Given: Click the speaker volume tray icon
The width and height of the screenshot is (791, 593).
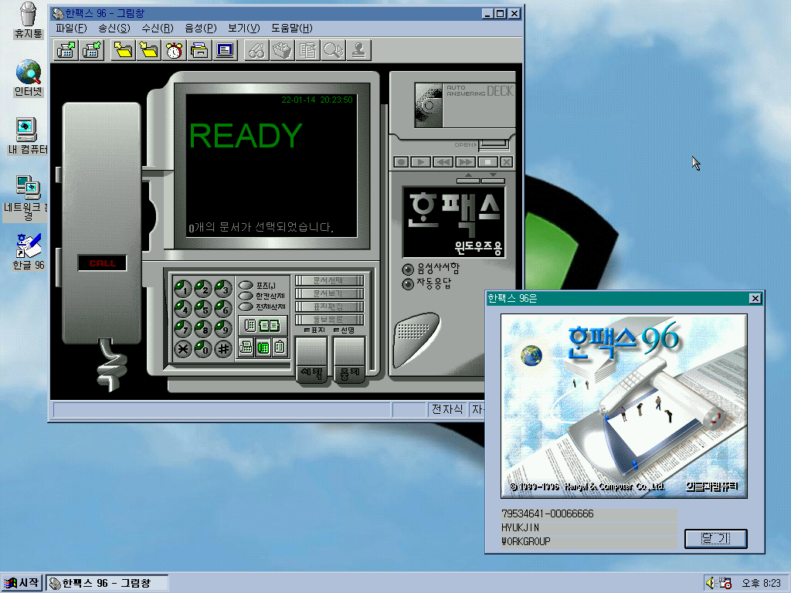Looking at the screenshot, I should click(x=711, y=583).
